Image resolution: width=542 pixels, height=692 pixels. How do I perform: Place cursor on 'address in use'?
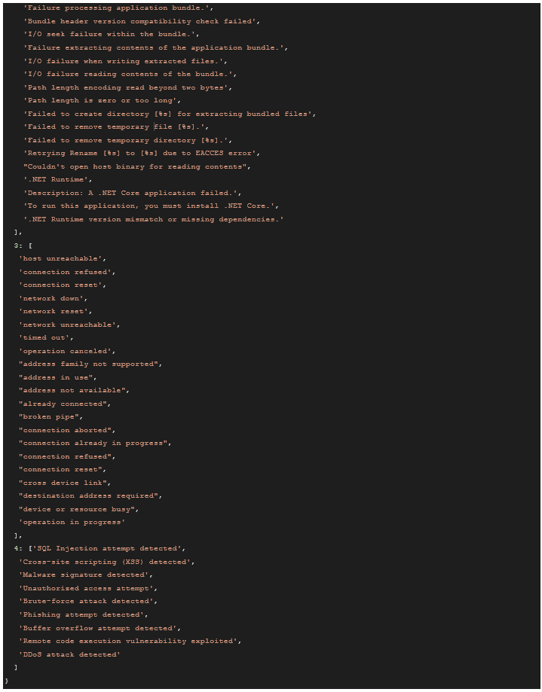58,378
